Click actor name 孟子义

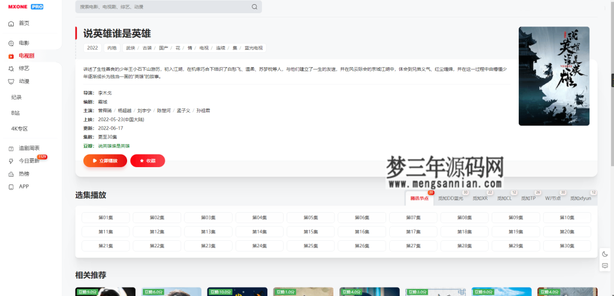point(183,111)
